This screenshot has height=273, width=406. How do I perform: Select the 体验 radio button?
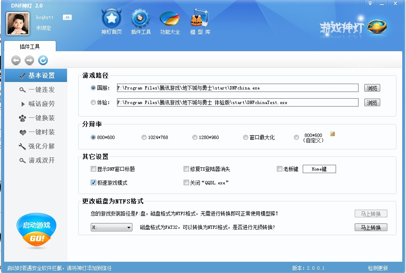coord(93,102)
